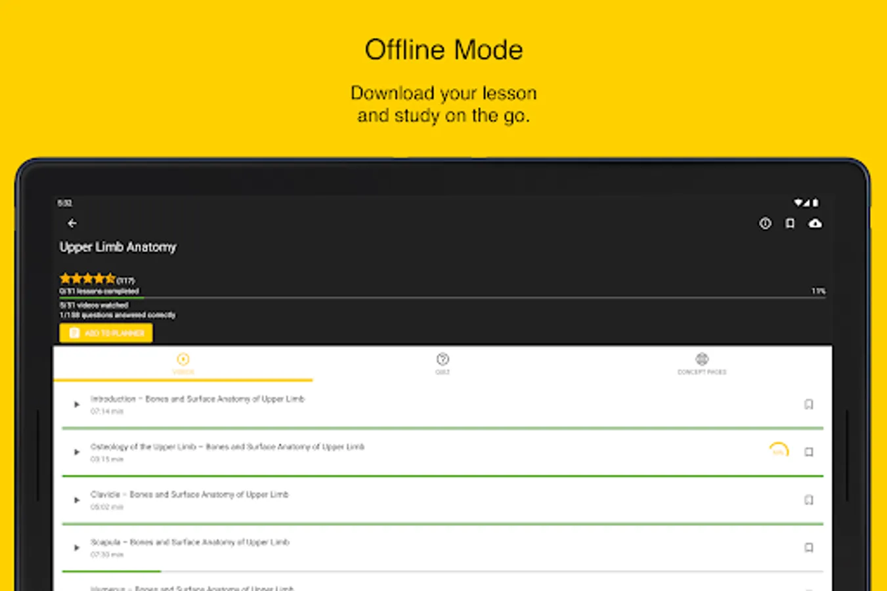
Task: Open the lesson information icon
Action: (x=765, y=223)
